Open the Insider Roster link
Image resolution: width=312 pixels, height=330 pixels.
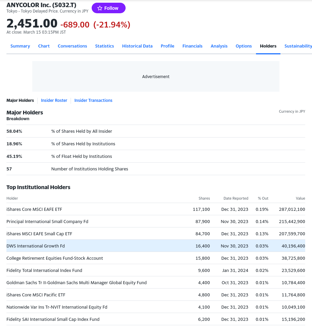(x=54, y=100)
